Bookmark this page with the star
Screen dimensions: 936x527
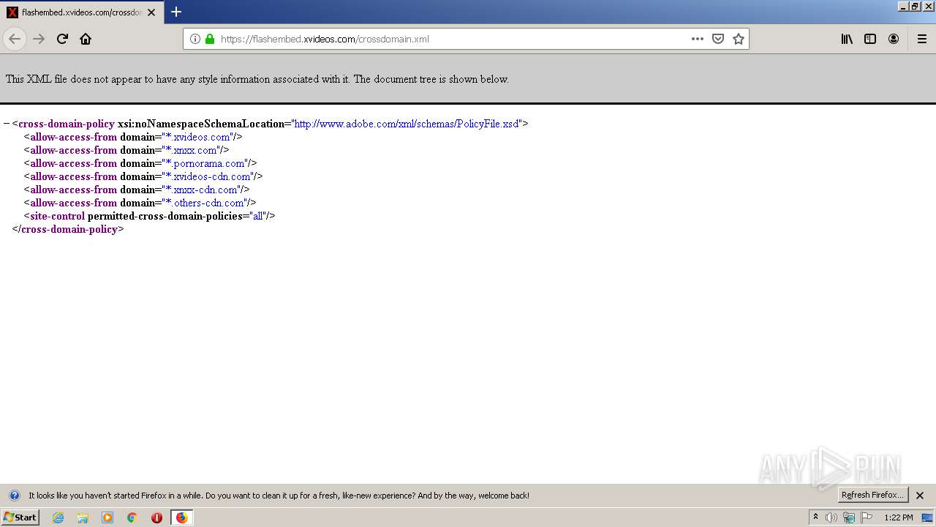pos(739,39)
